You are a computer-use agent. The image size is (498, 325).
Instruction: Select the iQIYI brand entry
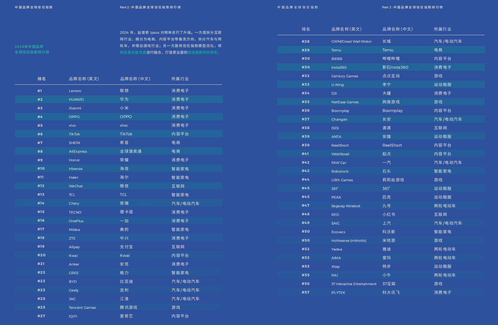[x=73, y=316]
